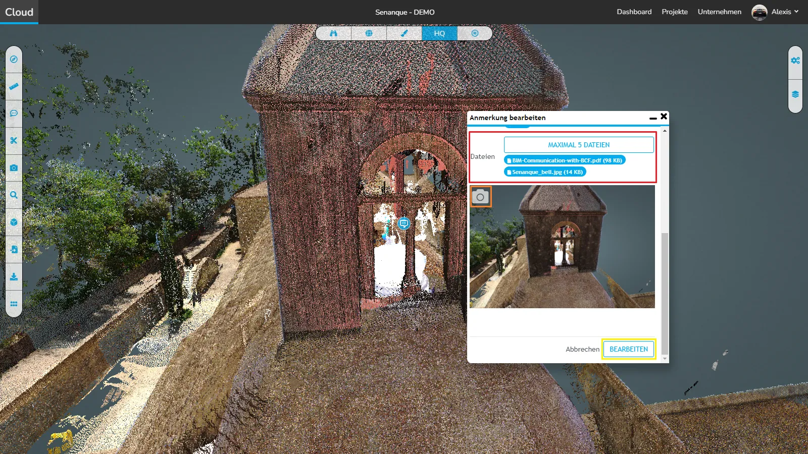Click the annotation marker on the bell tower
The height and width of the screenshot is (454, 808).
click(403, 223)
